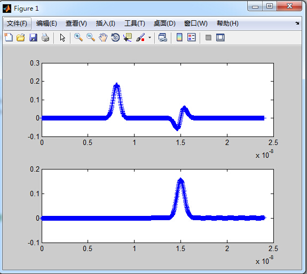The height and width of the screenshot is (274, 307).
Task: Open a file with folder icon
Action: pos(21,37)
